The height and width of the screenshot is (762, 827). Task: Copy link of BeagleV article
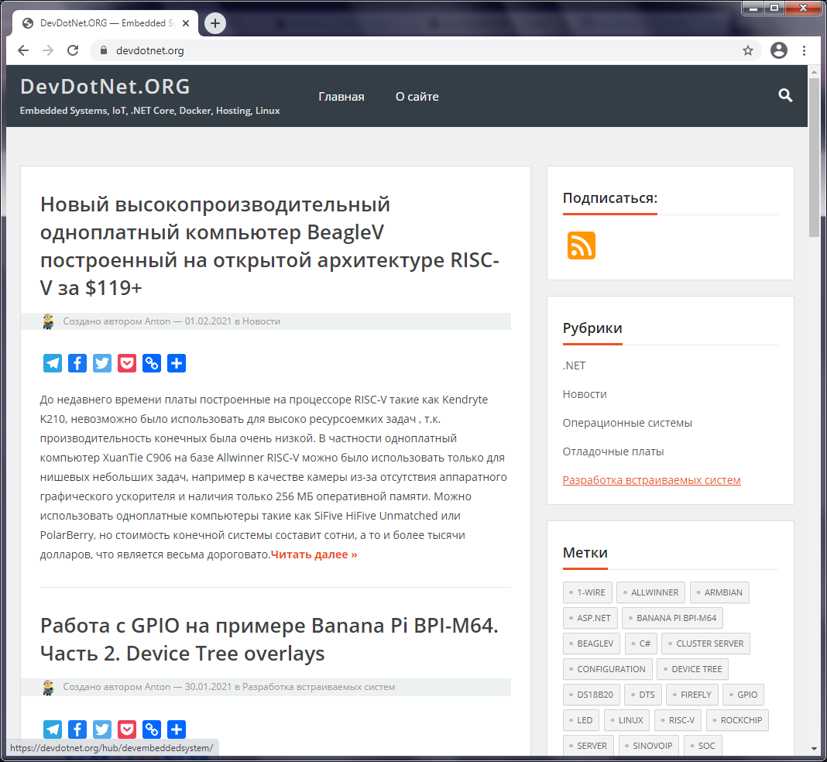tap(152, 363)
